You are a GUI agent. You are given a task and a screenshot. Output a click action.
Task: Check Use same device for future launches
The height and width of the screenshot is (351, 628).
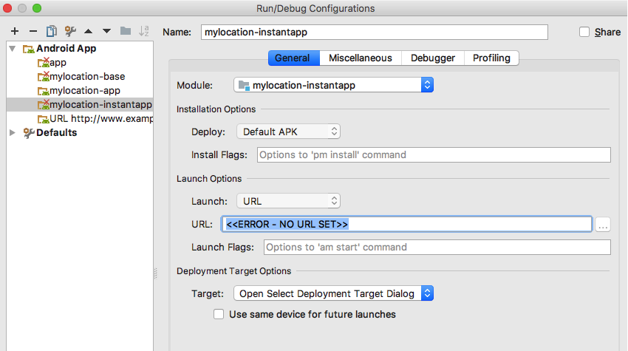coord(219,314)
